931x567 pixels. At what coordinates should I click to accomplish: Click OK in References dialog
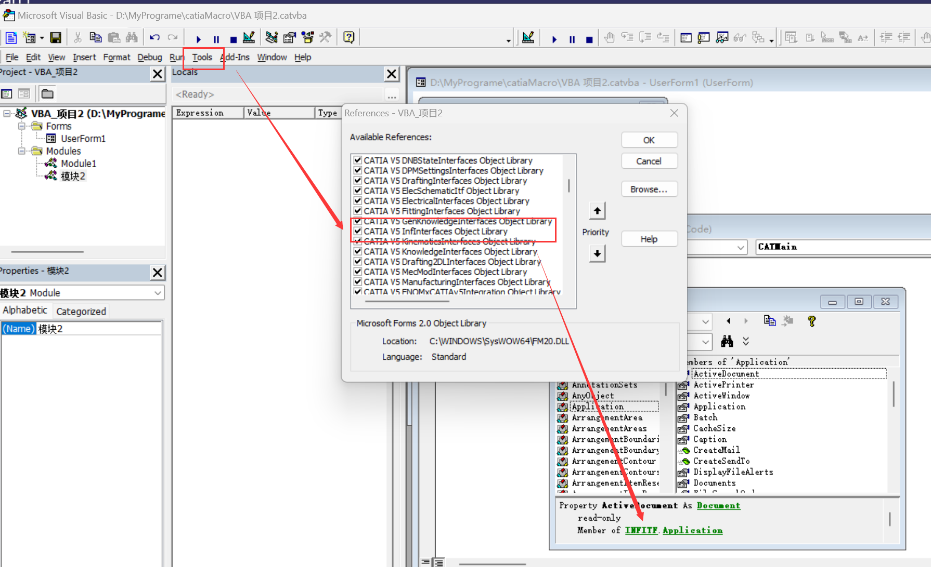(649, 140)
